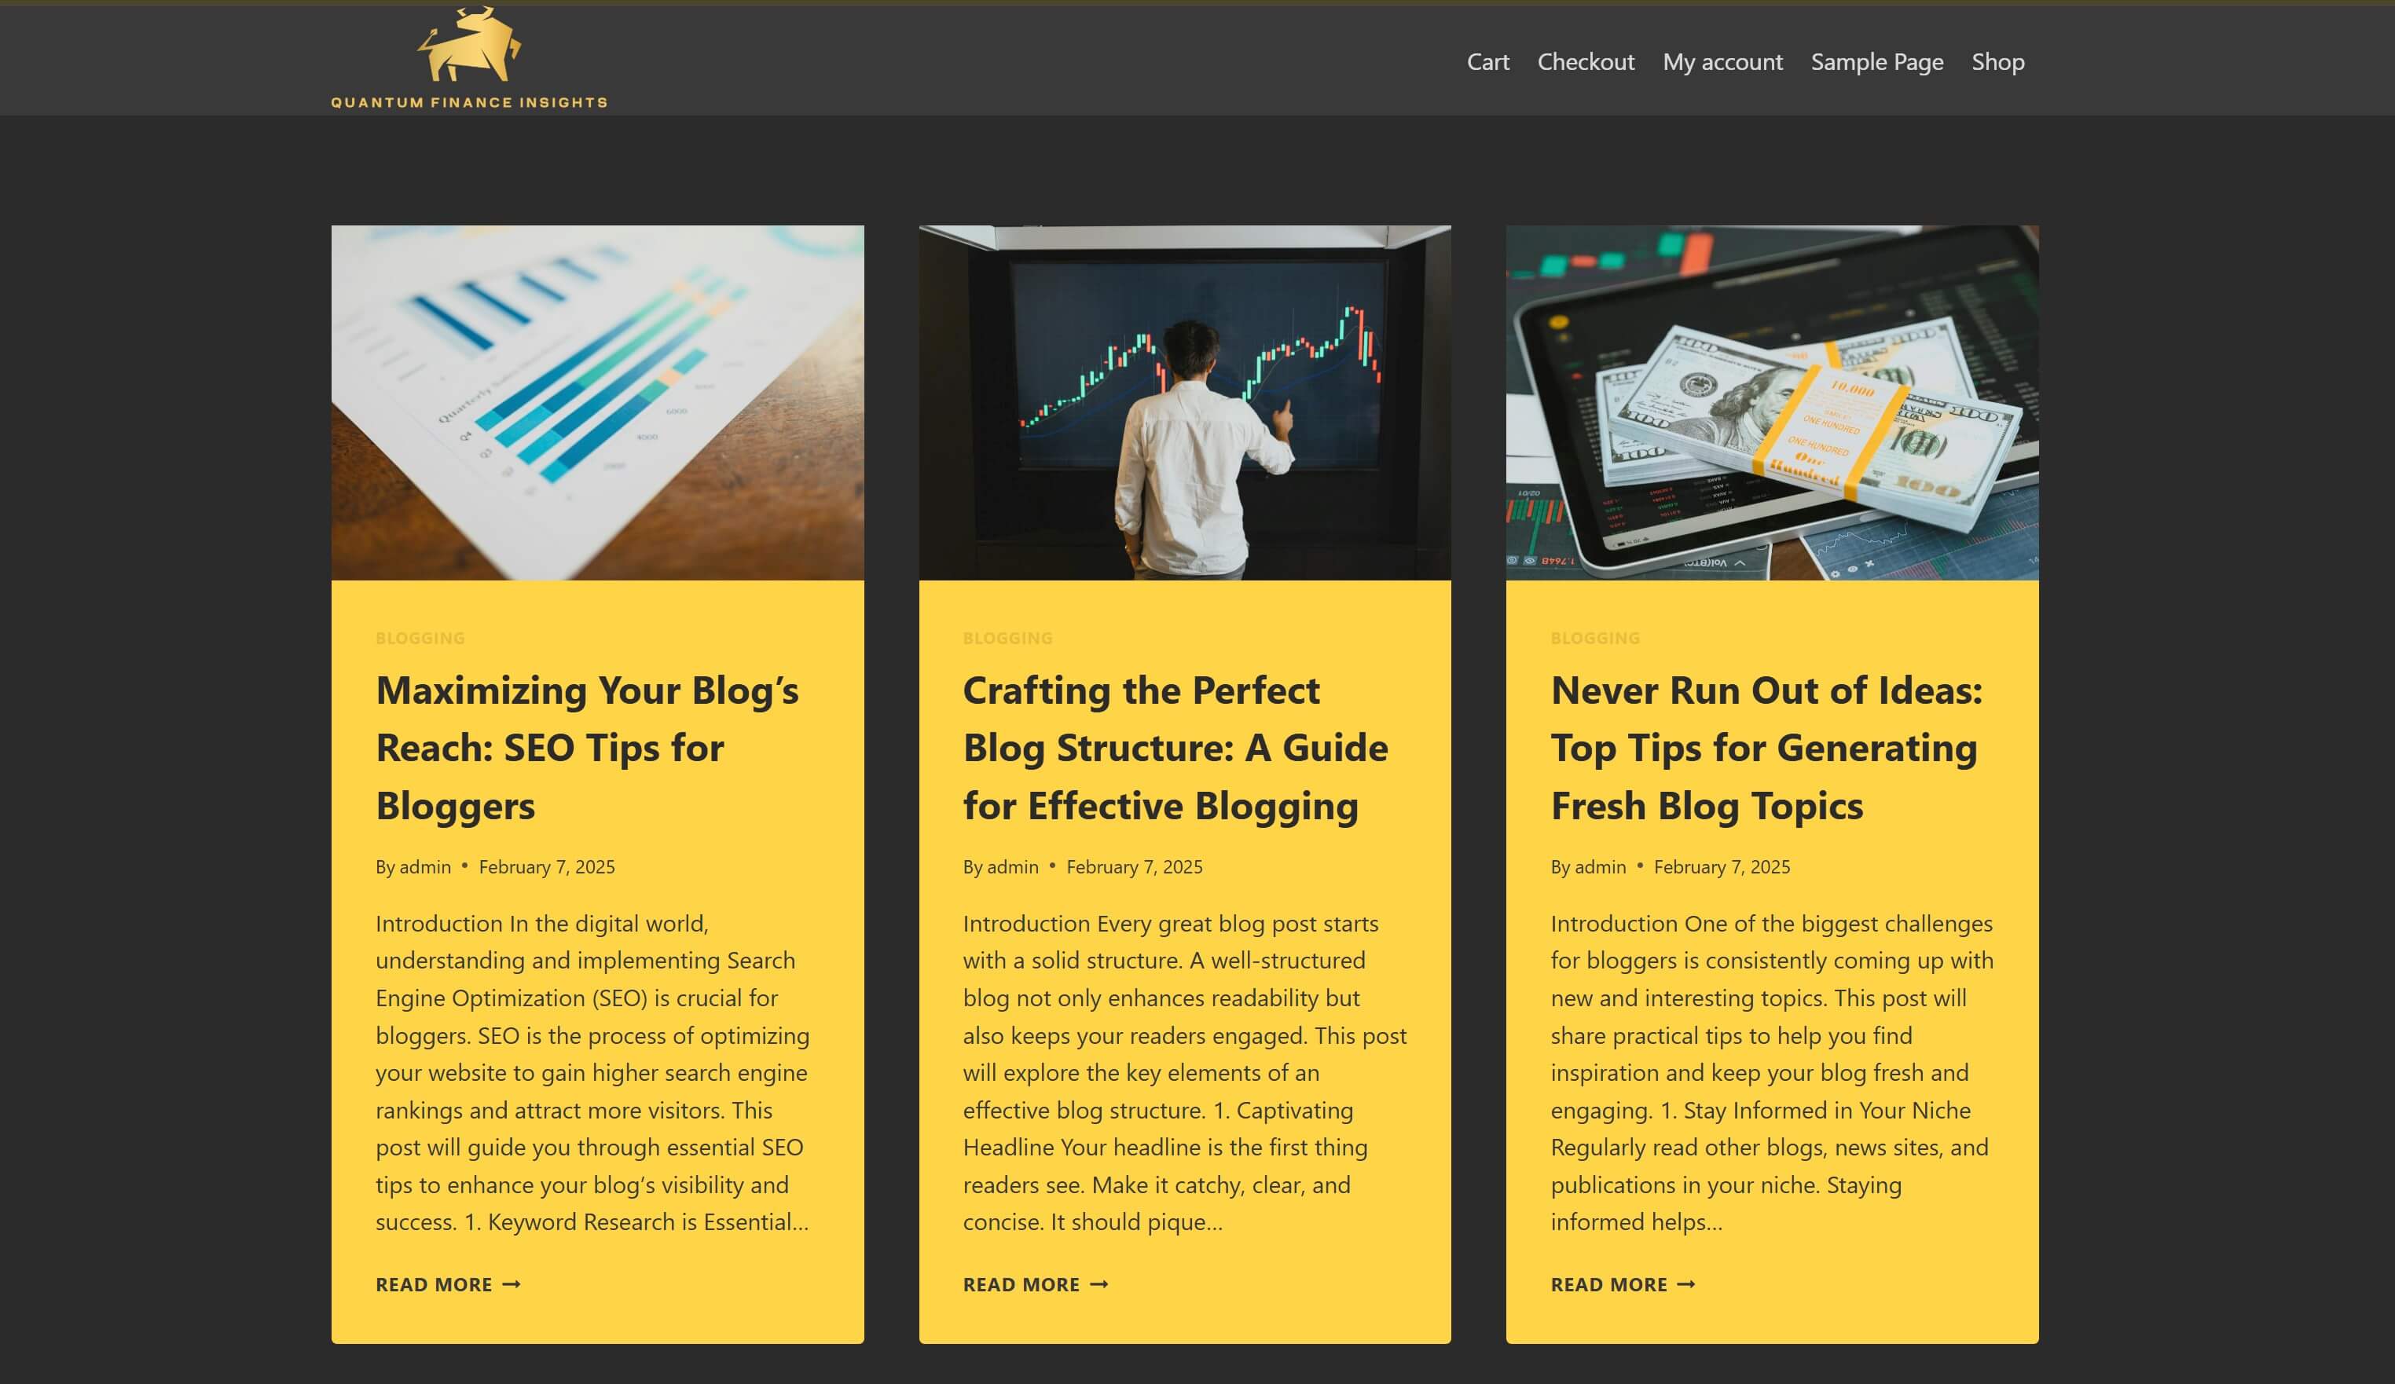Click Blogging category on first card
This screenshot has width=2395, height=1384.
(x=420, y=639)
